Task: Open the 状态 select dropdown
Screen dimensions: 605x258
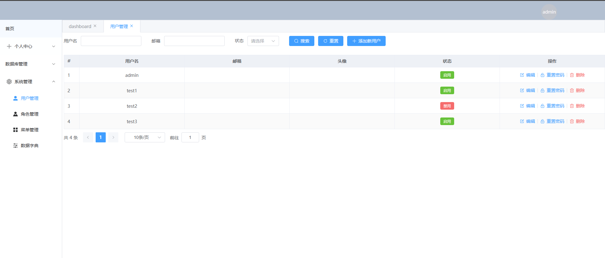Action: click(x=263, y=41)
